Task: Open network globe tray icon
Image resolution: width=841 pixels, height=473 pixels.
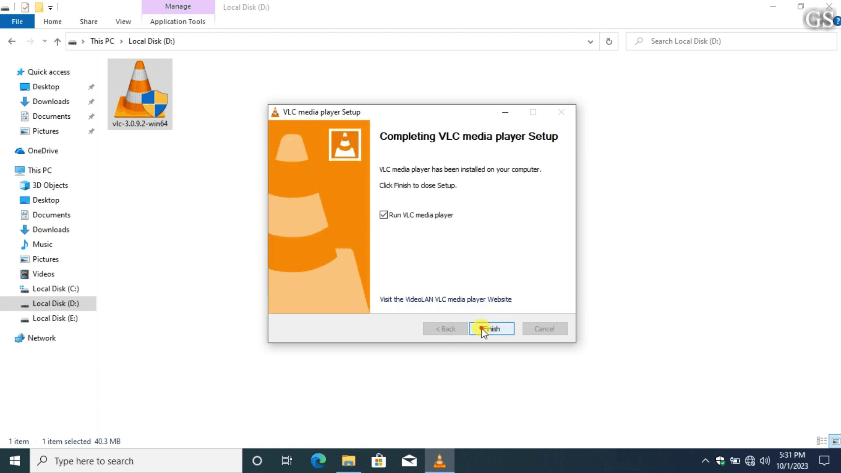Action: tap(750, 461)
